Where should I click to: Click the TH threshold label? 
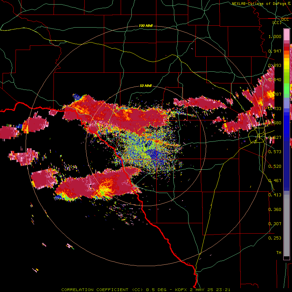279,253
